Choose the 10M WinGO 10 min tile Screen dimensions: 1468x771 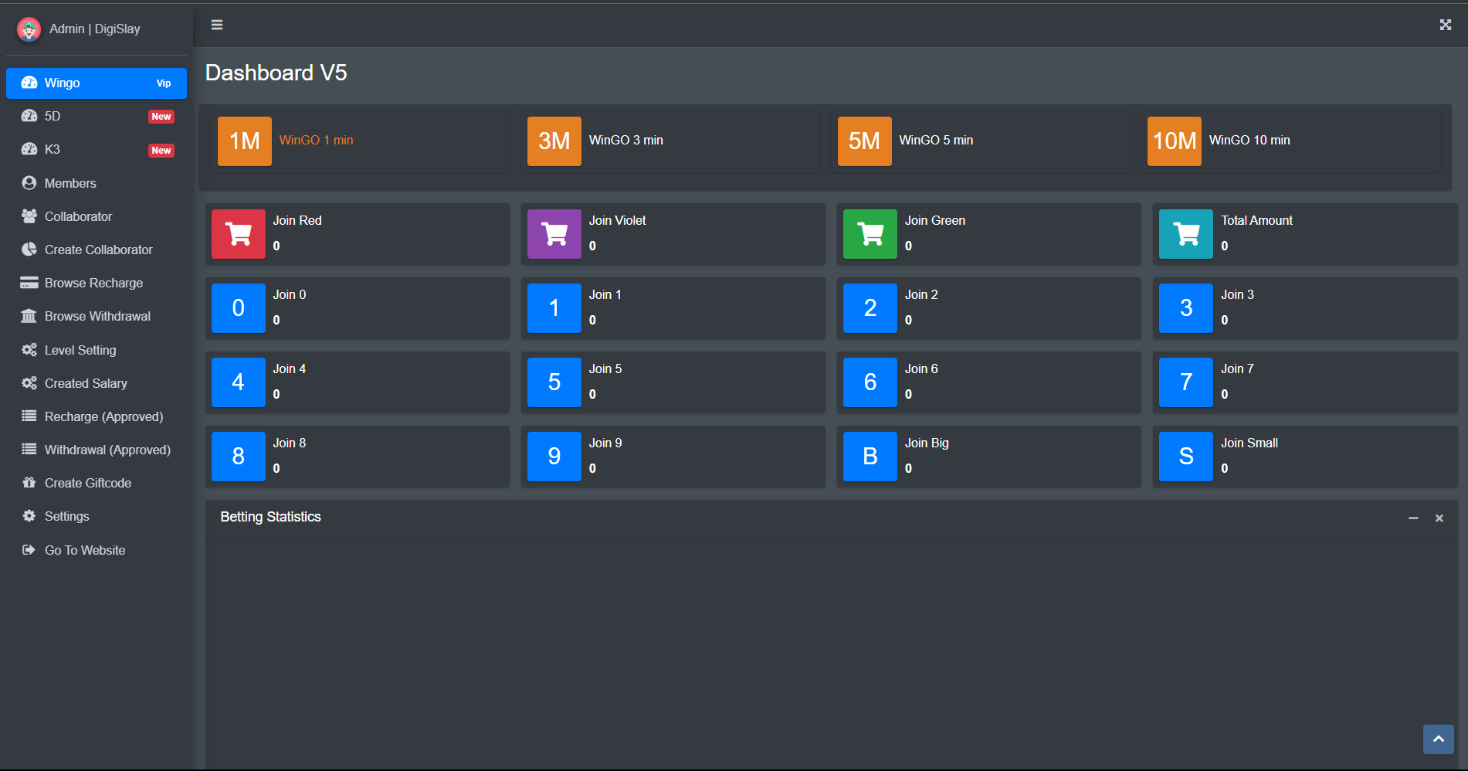(x=1174, y=141)
